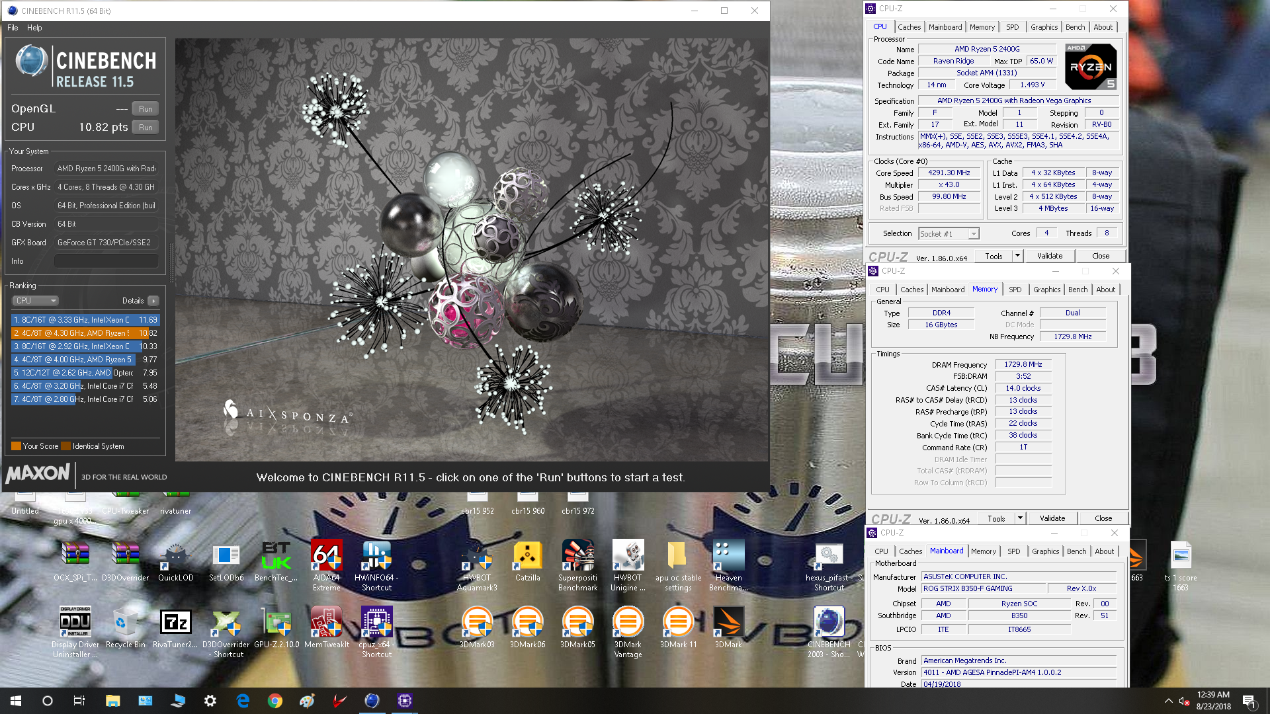Switch to SPD tab in the Memory-tab CPU-Z window

click(x=1015, y=290)
